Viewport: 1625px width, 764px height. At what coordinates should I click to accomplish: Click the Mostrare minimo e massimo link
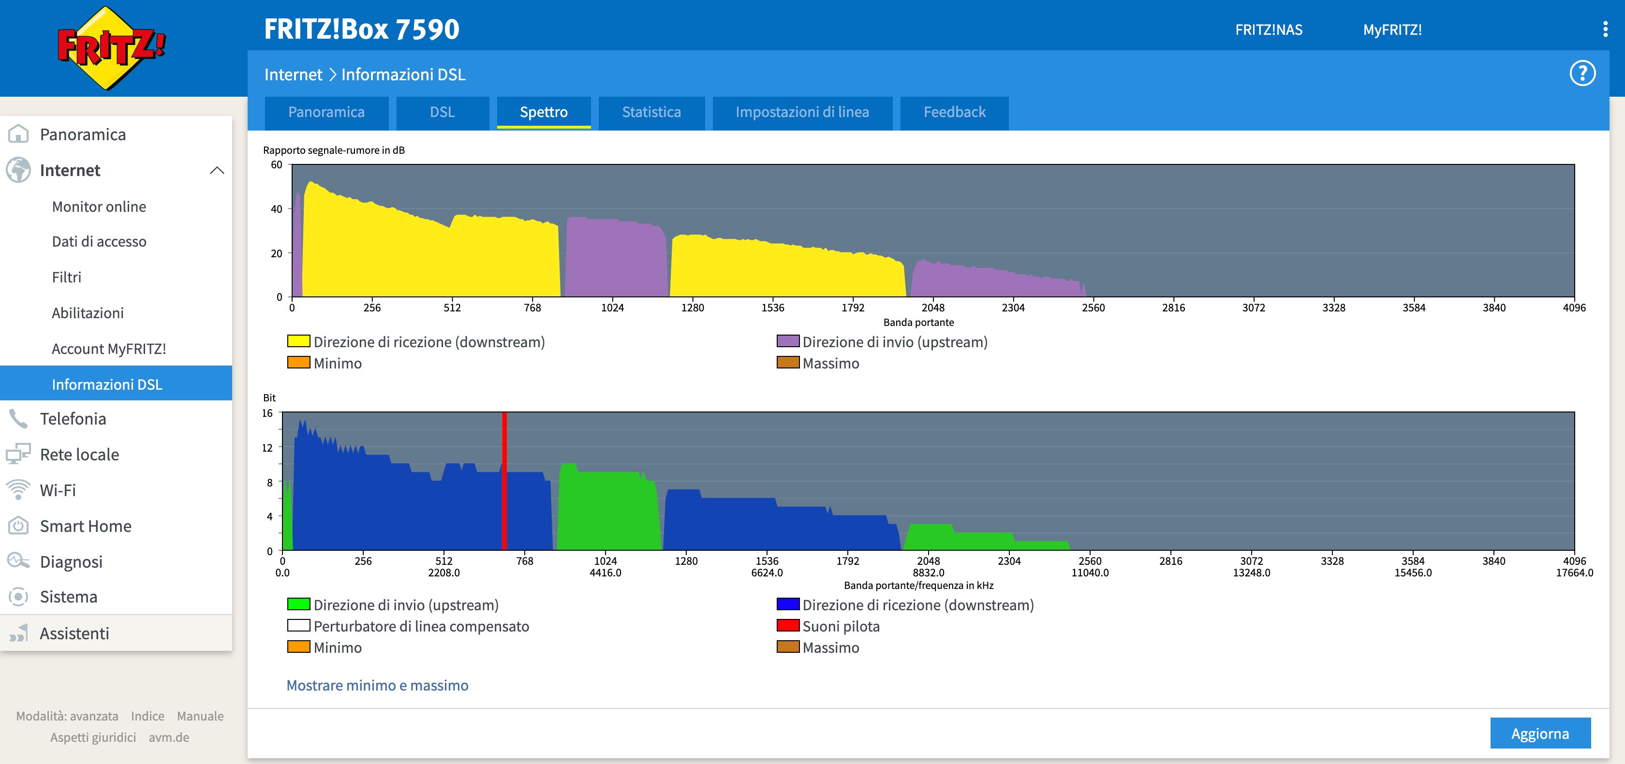point(377,685)
